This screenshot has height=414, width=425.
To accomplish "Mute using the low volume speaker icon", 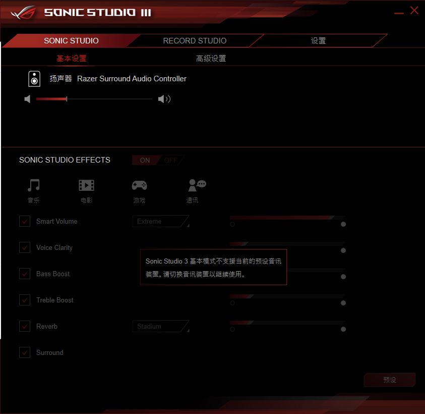I will 27,99.
